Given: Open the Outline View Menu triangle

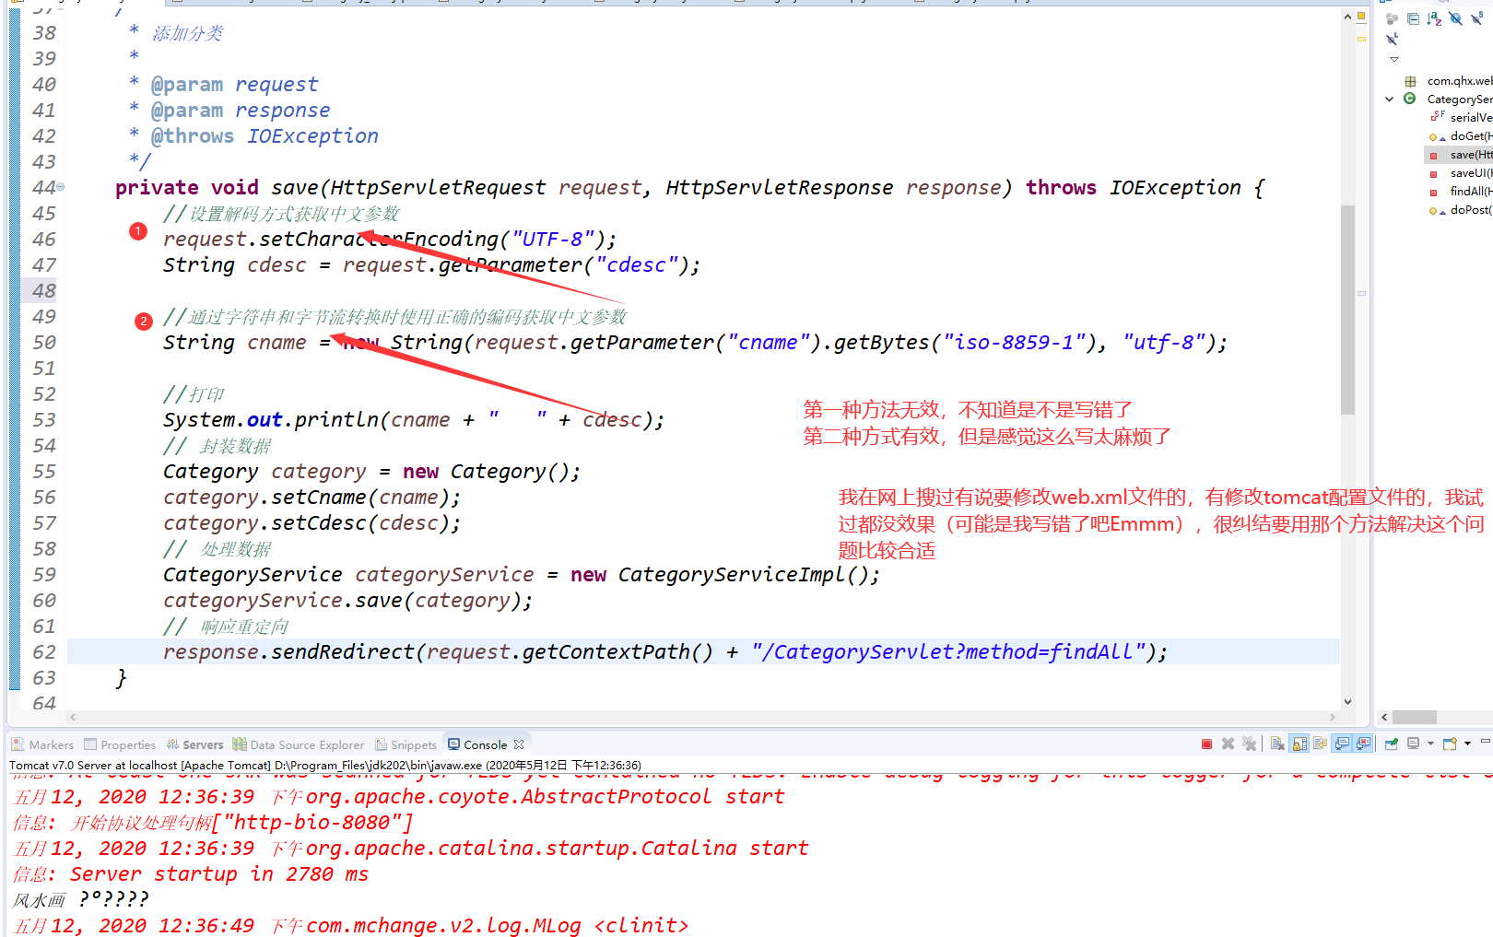Looking at the screenshot, I should pos(1394,59).
